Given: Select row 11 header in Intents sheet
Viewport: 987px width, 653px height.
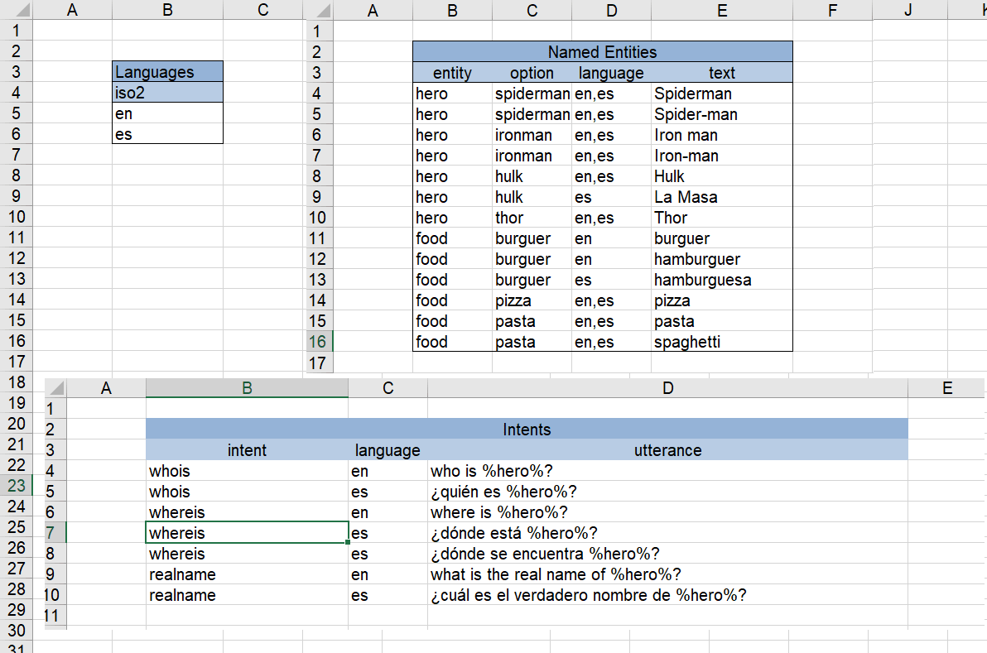Looking at the screenshot, I should [x=55, y=616].
